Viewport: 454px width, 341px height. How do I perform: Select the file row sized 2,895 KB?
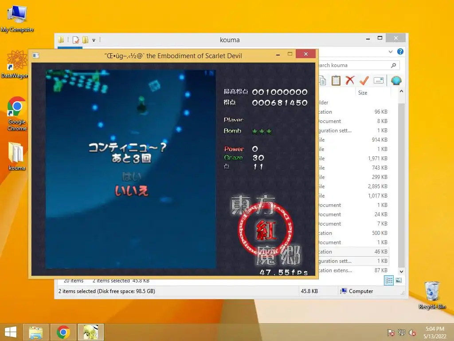click(353, 186)
